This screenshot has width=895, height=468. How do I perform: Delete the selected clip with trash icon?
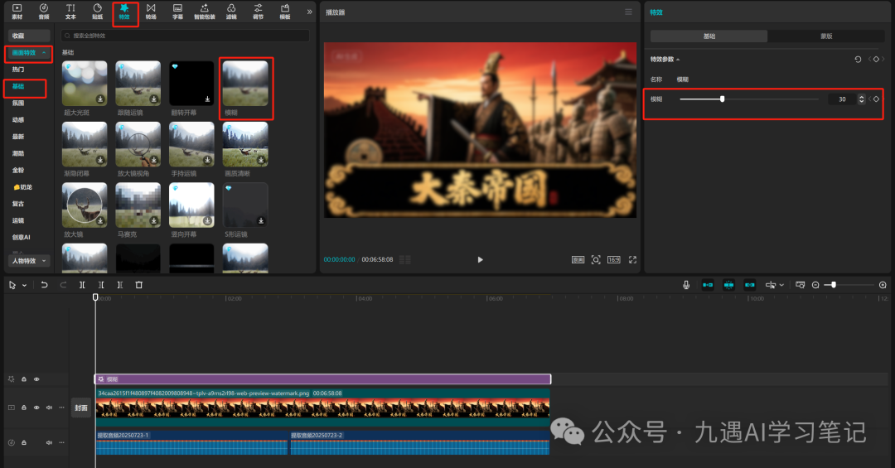coord(138,285)
